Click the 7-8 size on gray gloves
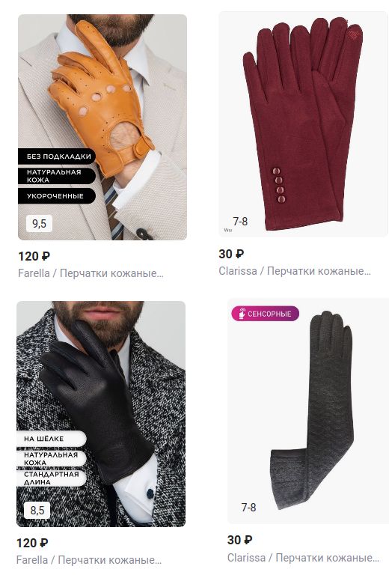 click(248, 508)
